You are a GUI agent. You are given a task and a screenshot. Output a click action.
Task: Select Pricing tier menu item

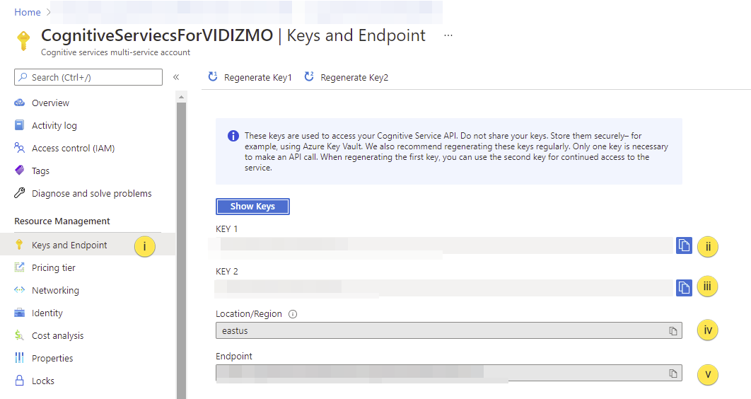click(54, 267)
